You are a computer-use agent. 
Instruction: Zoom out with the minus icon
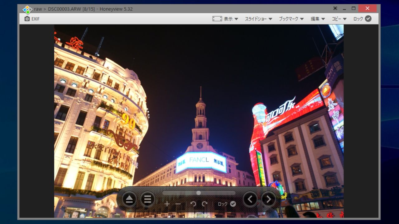point(178,204)
